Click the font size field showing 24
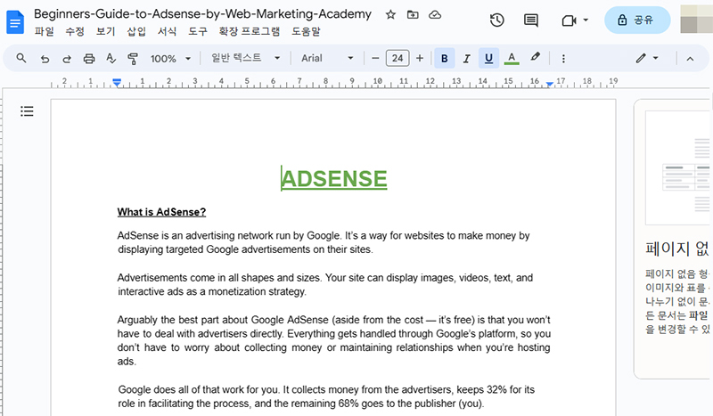The image size is (713, 416). [x=397, y=58]
